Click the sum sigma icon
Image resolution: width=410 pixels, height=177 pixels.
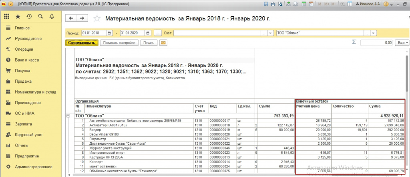pos(354,42)
